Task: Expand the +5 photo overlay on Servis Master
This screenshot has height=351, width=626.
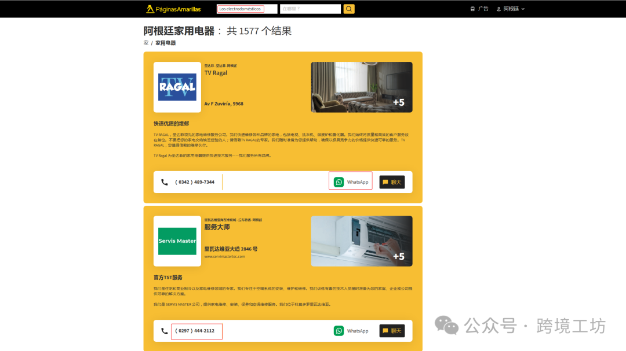Action: point(400,256)
